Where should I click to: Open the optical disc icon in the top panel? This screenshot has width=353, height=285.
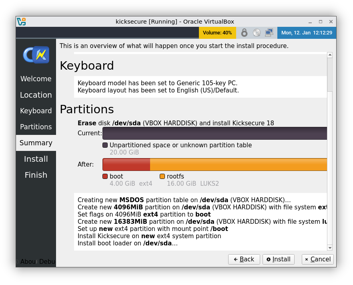click(x=256, y=32)
